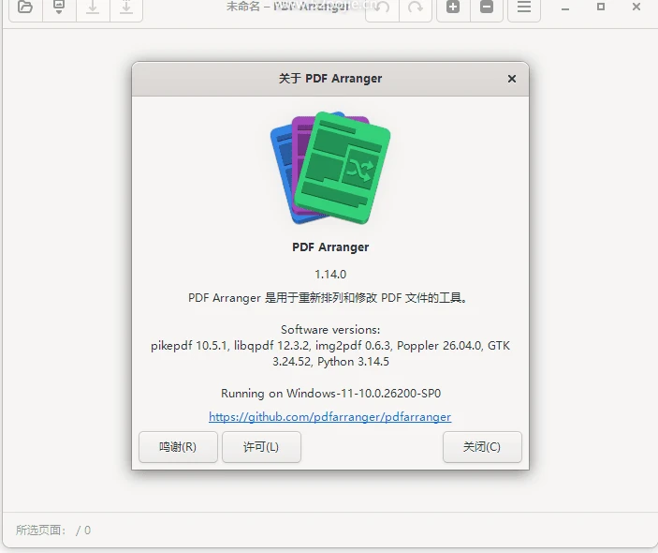Click the Import toolbar icon
The image size is (658, 553).
(x=59, y=7)
